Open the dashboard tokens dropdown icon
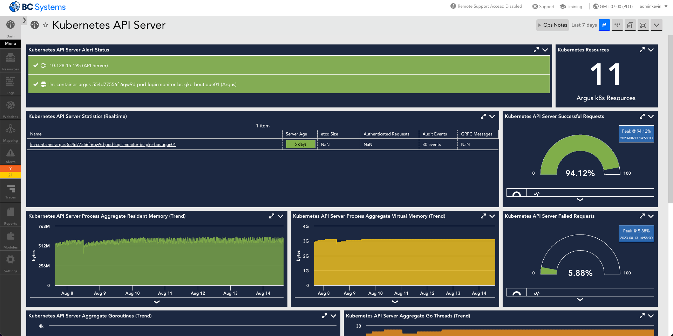The image size is (673, 336). tap(617, 25)
